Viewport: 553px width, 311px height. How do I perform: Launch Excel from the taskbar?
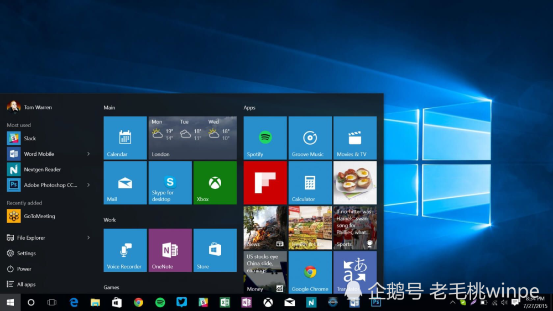click(225, 302)
